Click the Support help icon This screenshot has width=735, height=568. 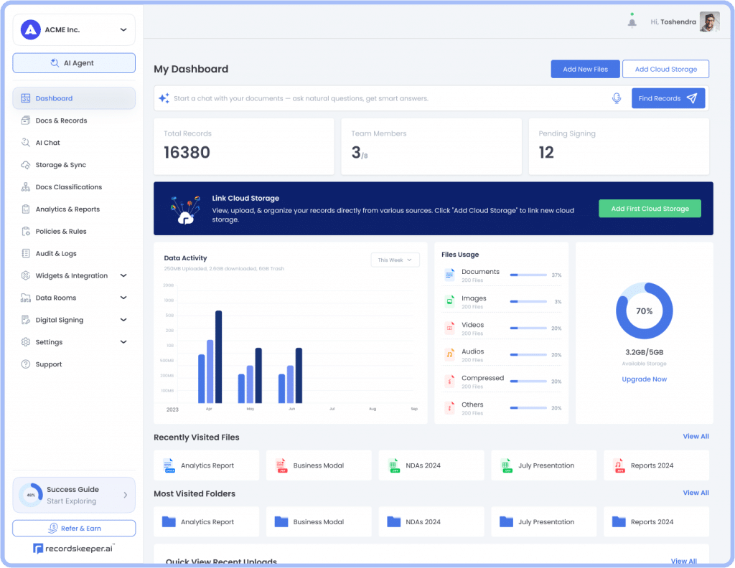tap(24, 364)
